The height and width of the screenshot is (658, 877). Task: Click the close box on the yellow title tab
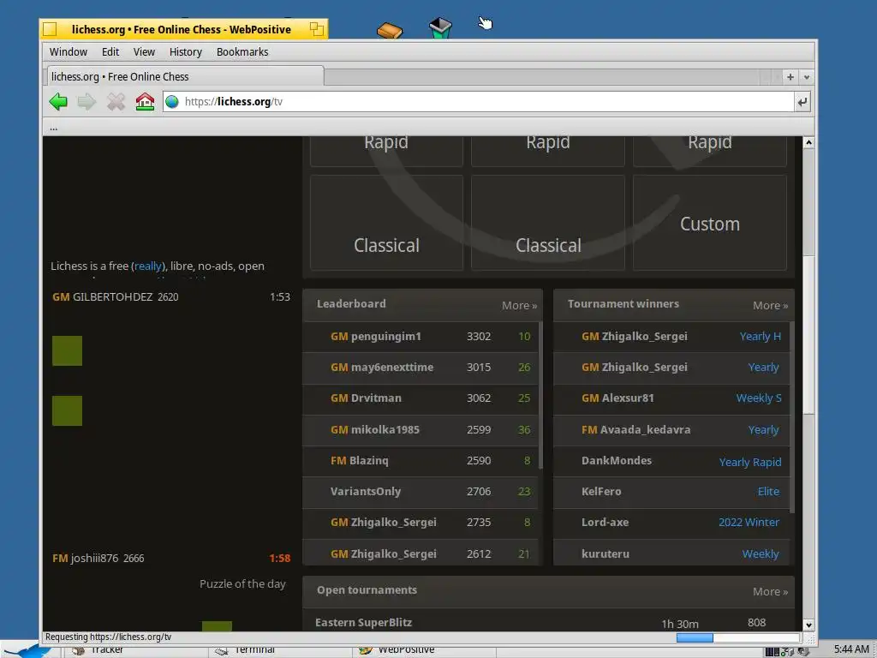pyautogui.click(x=50, y=29)
